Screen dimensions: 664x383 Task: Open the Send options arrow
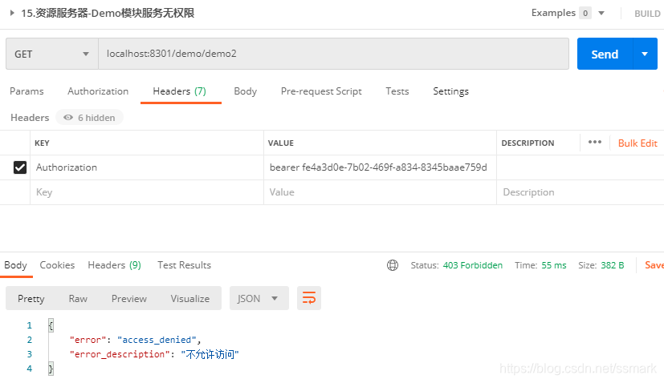point(645,54)
